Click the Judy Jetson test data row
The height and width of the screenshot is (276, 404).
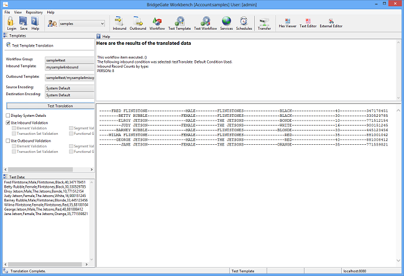tap(45, 196)
